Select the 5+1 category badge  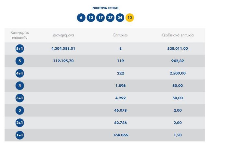tap(20, 49)
